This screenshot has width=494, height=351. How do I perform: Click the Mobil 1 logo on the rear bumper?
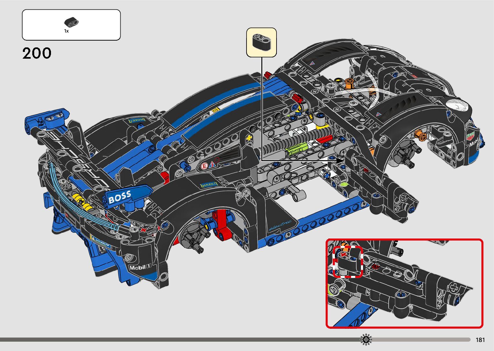coord(140,267)
